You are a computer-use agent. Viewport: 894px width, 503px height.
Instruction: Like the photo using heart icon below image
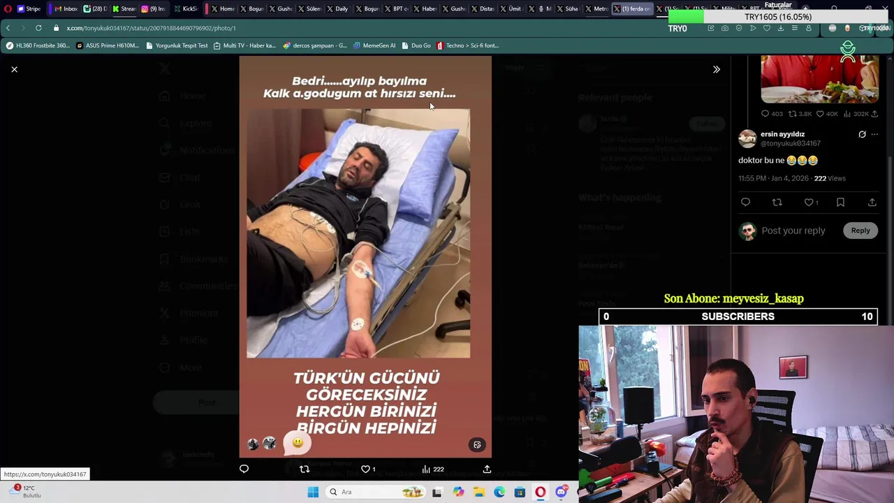(x=365, y=469)
